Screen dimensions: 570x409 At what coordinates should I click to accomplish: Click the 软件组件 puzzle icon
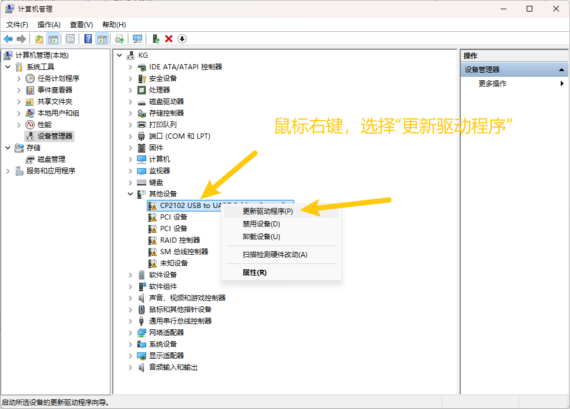point(142,287)
